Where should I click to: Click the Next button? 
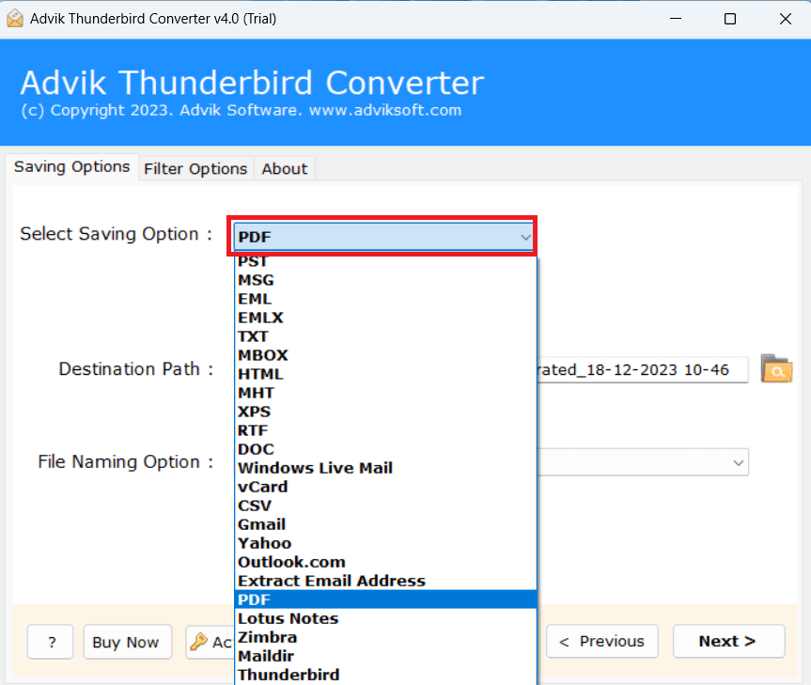click(x=728, y=641)
